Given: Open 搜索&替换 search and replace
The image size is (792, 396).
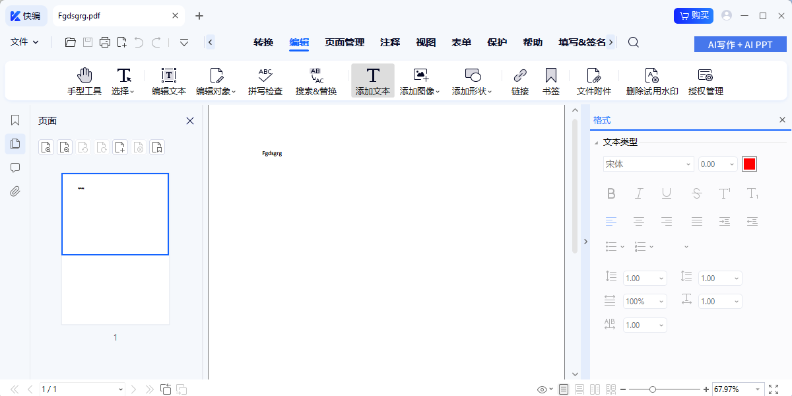Looking at the screenshot, I should pyautogui.click(x=315, y=81).
